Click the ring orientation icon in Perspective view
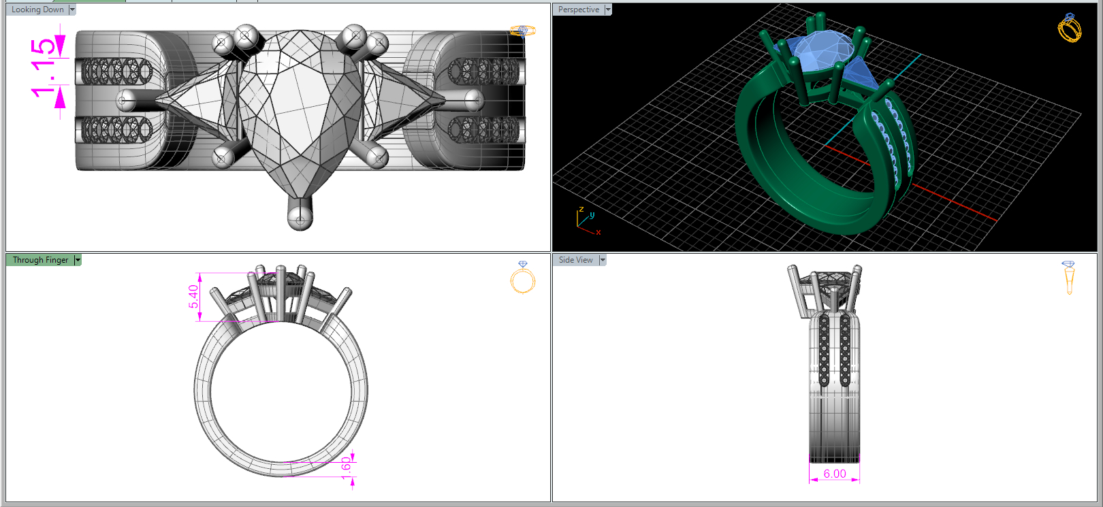The image size is (1103, 507). pyautogui.click(x=1070, y=27)
